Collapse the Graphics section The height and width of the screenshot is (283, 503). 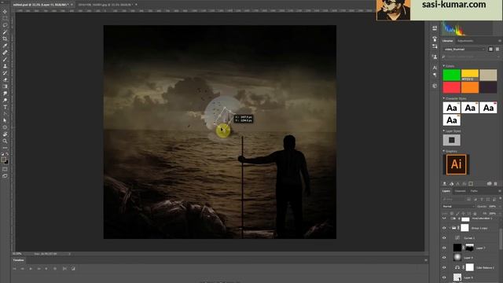(444, 151)
